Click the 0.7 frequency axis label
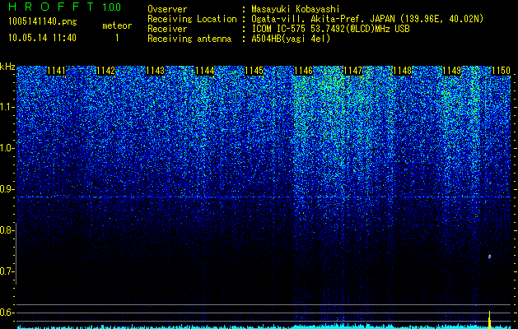The width and height of the screenshot is (518, 329). point(7,271)
